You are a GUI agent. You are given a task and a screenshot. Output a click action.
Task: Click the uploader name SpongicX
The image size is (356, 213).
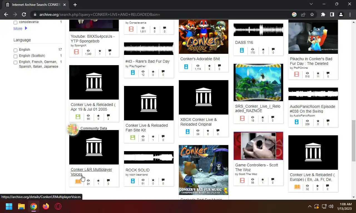80,45
